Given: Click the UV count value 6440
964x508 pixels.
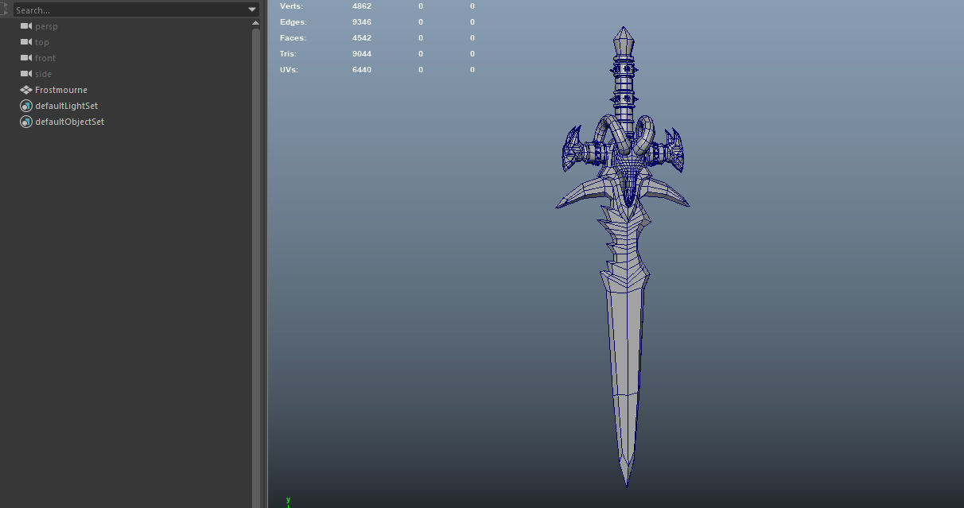Looking at the screenshot, I should (362, 69).
